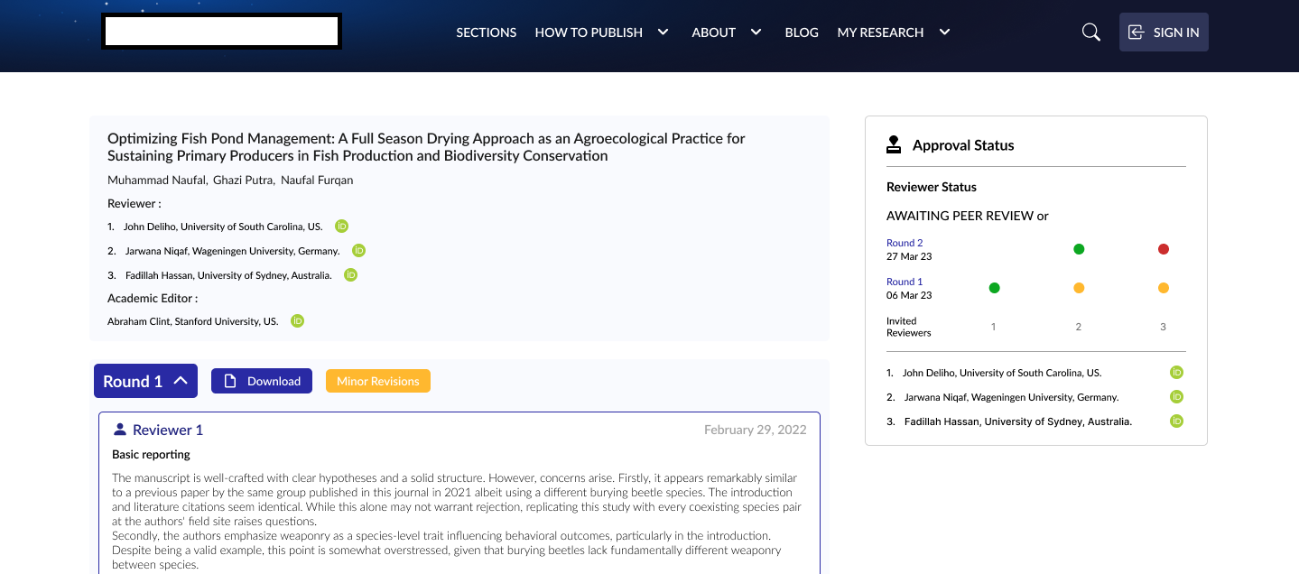
Task: Open John Deliho's ORCID icon in article header
Action: click(x=341, y=227)
